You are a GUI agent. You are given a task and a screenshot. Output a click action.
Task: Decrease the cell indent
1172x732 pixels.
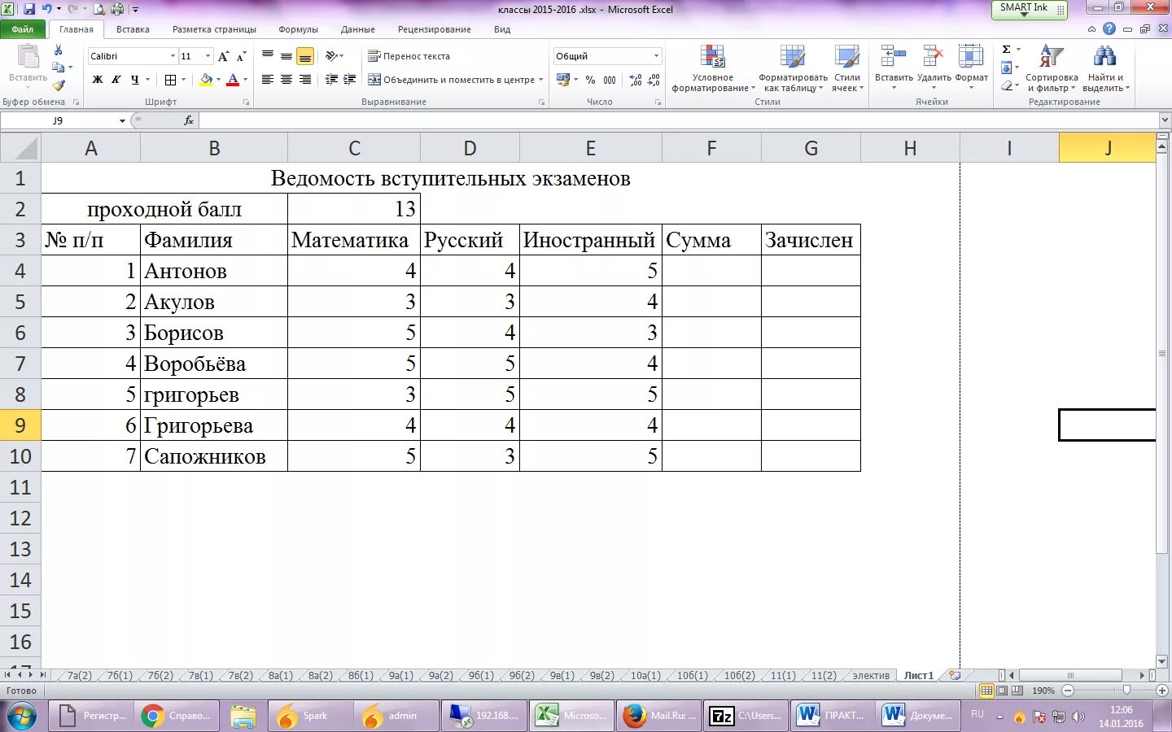coord(331,79)
